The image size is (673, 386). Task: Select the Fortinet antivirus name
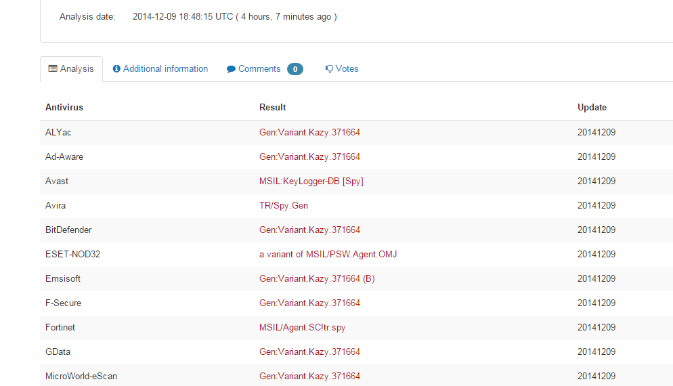[x=60, y=328]
